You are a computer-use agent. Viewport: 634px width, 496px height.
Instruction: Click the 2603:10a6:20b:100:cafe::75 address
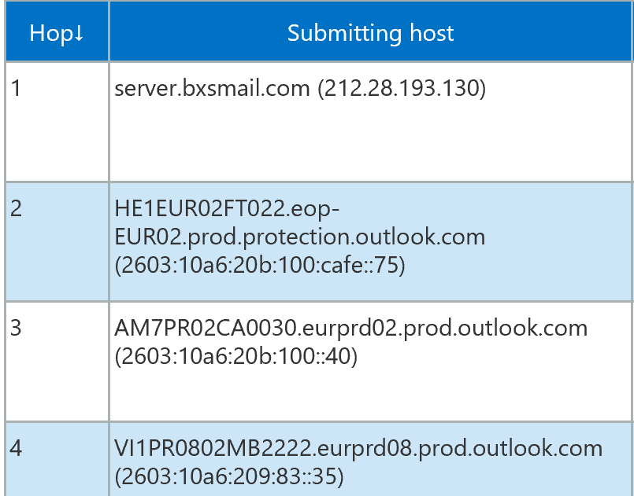[260, 265]
